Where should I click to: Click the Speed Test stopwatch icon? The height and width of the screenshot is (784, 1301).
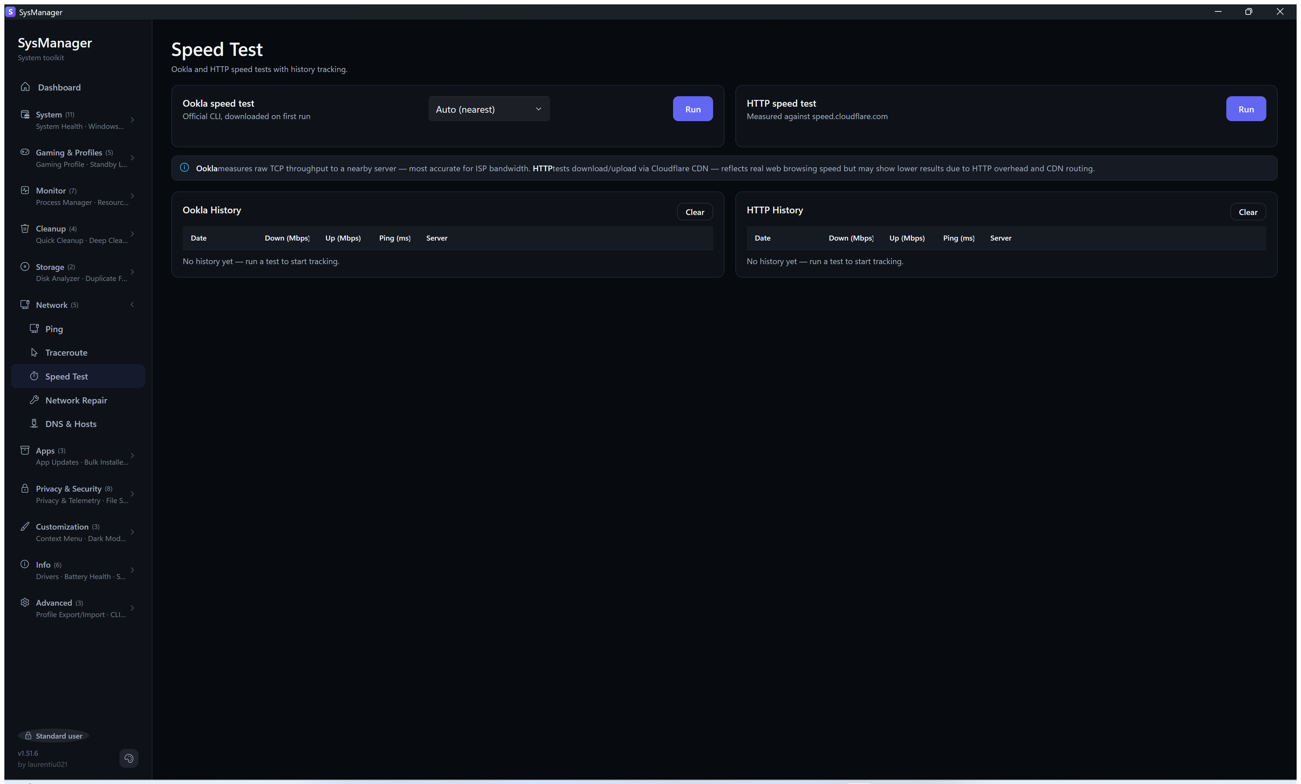pyautogui.click(x=34, y=376)
